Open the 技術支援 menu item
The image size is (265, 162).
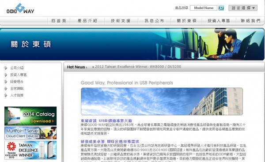pyautogui.click(x=121, y=21)
